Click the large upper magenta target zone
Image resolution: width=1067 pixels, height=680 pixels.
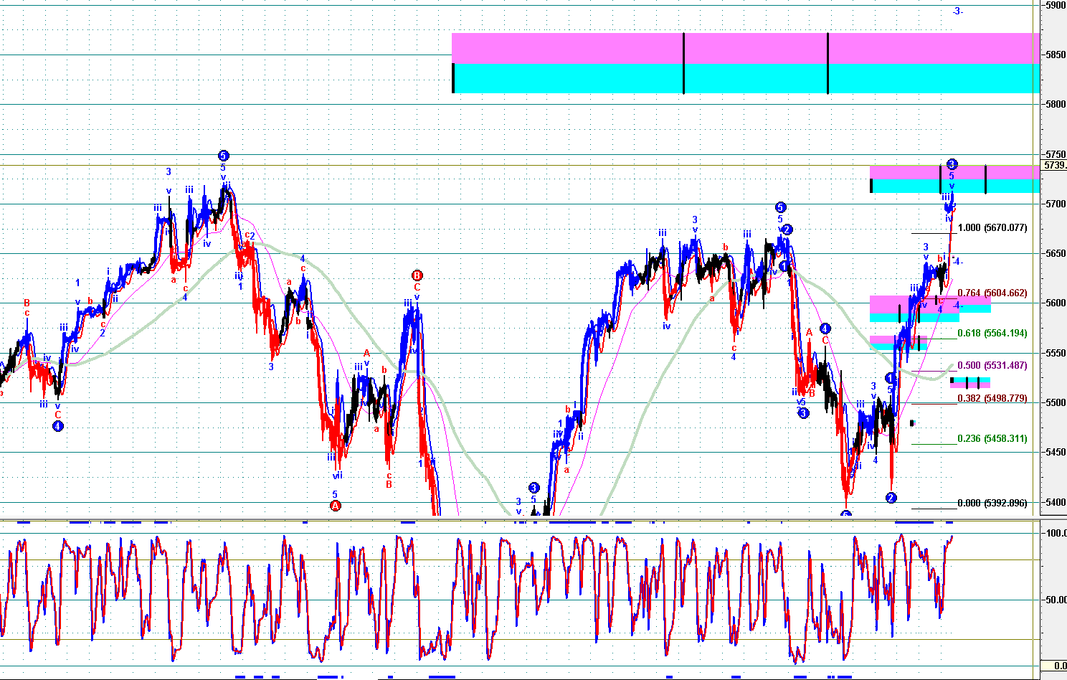(x=746, y=48)
